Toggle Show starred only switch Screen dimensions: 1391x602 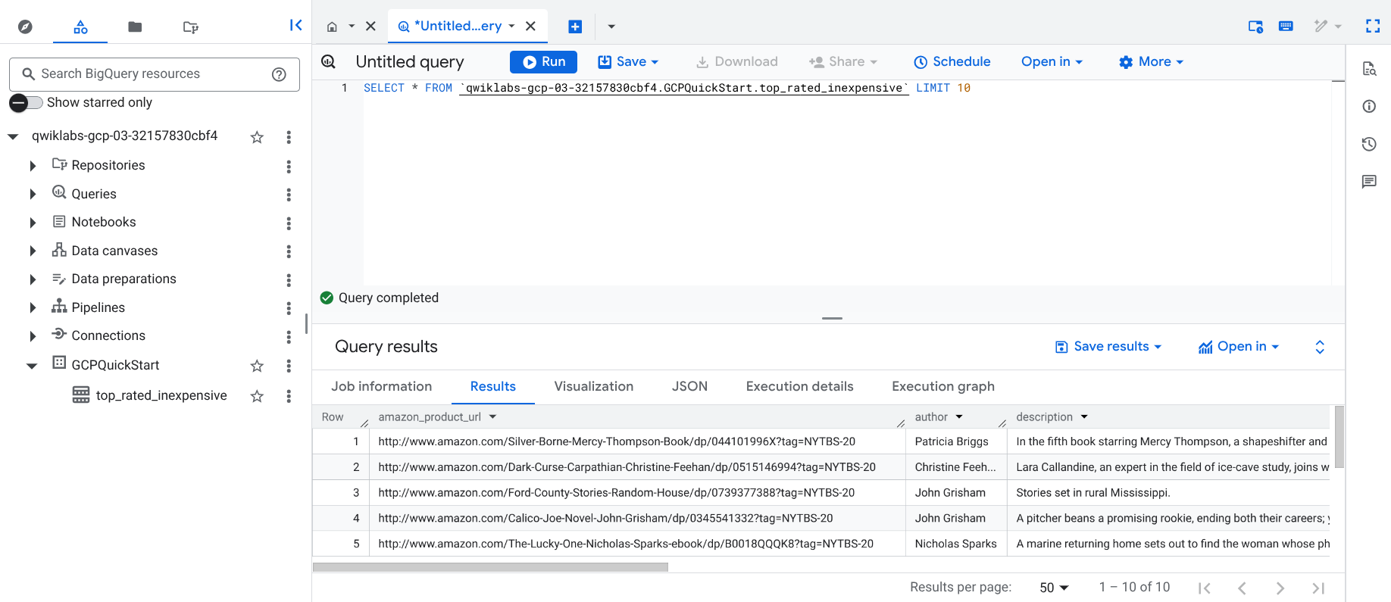27,102
